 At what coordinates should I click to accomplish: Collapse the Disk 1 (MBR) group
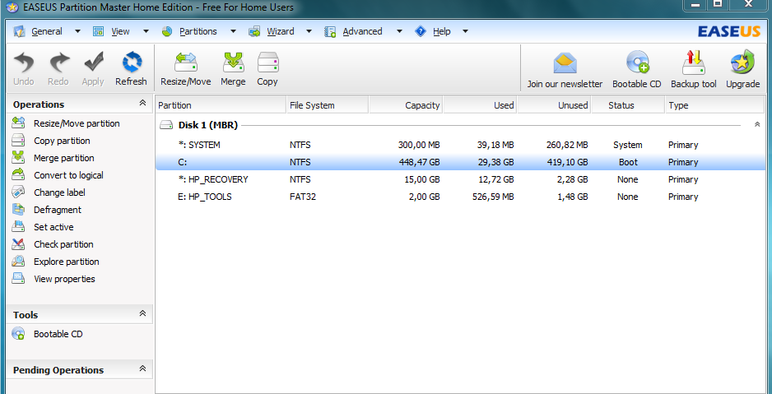coord(757,125)
